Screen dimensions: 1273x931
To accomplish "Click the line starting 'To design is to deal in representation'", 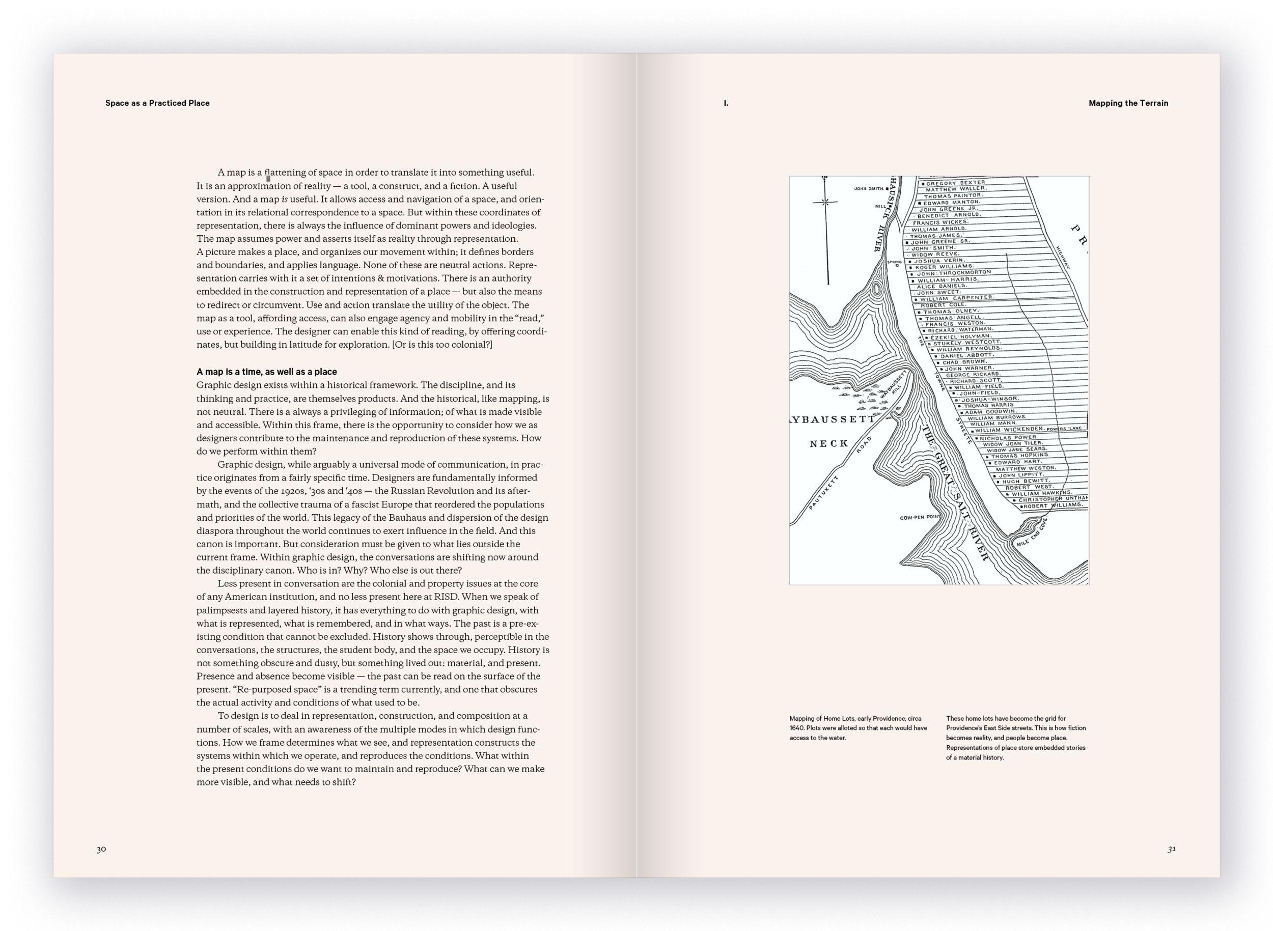I will (x=373, y=716).
